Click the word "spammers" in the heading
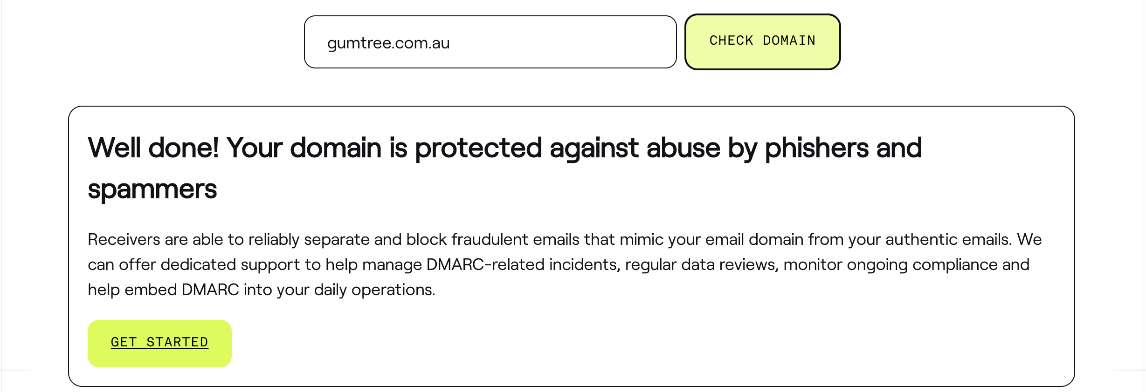 (x=152, y=189)
